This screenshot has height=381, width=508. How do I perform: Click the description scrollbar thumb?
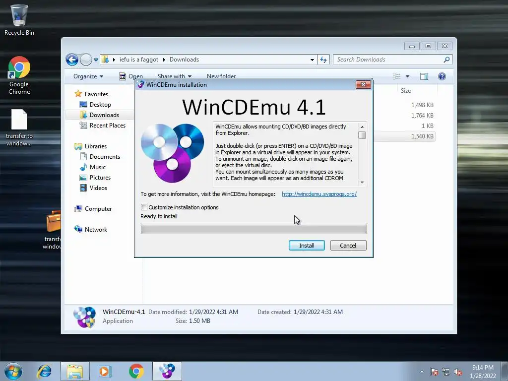tap(362, 135)
